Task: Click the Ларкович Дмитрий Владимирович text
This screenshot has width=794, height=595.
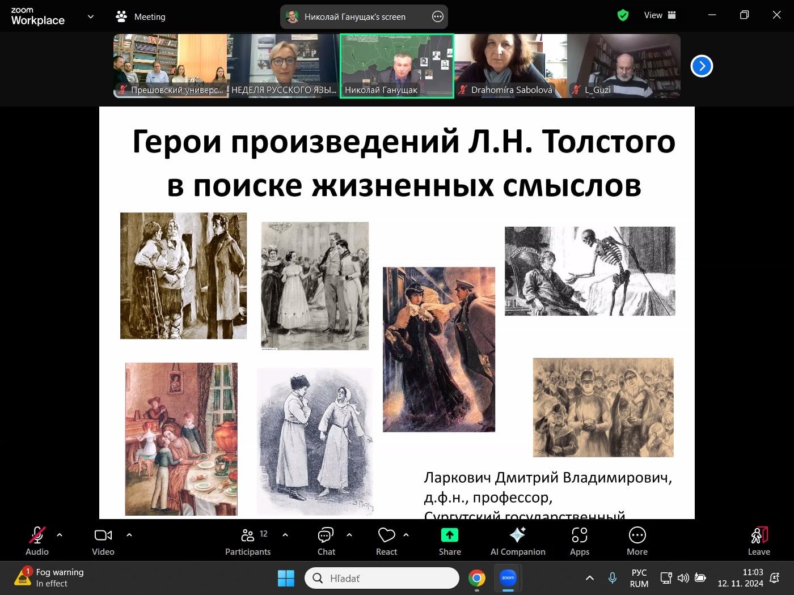Action: click(548, 478)
